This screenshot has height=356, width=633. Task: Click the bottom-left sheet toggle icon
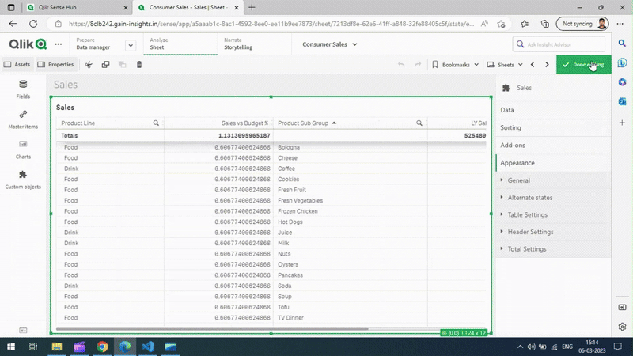click(23, 330)
